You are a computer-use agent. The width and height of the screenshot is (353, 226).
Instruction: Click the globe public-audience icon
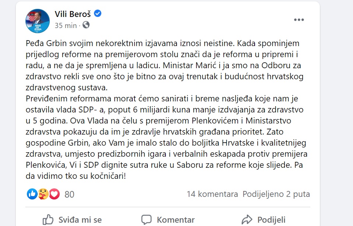click(86, 25)
